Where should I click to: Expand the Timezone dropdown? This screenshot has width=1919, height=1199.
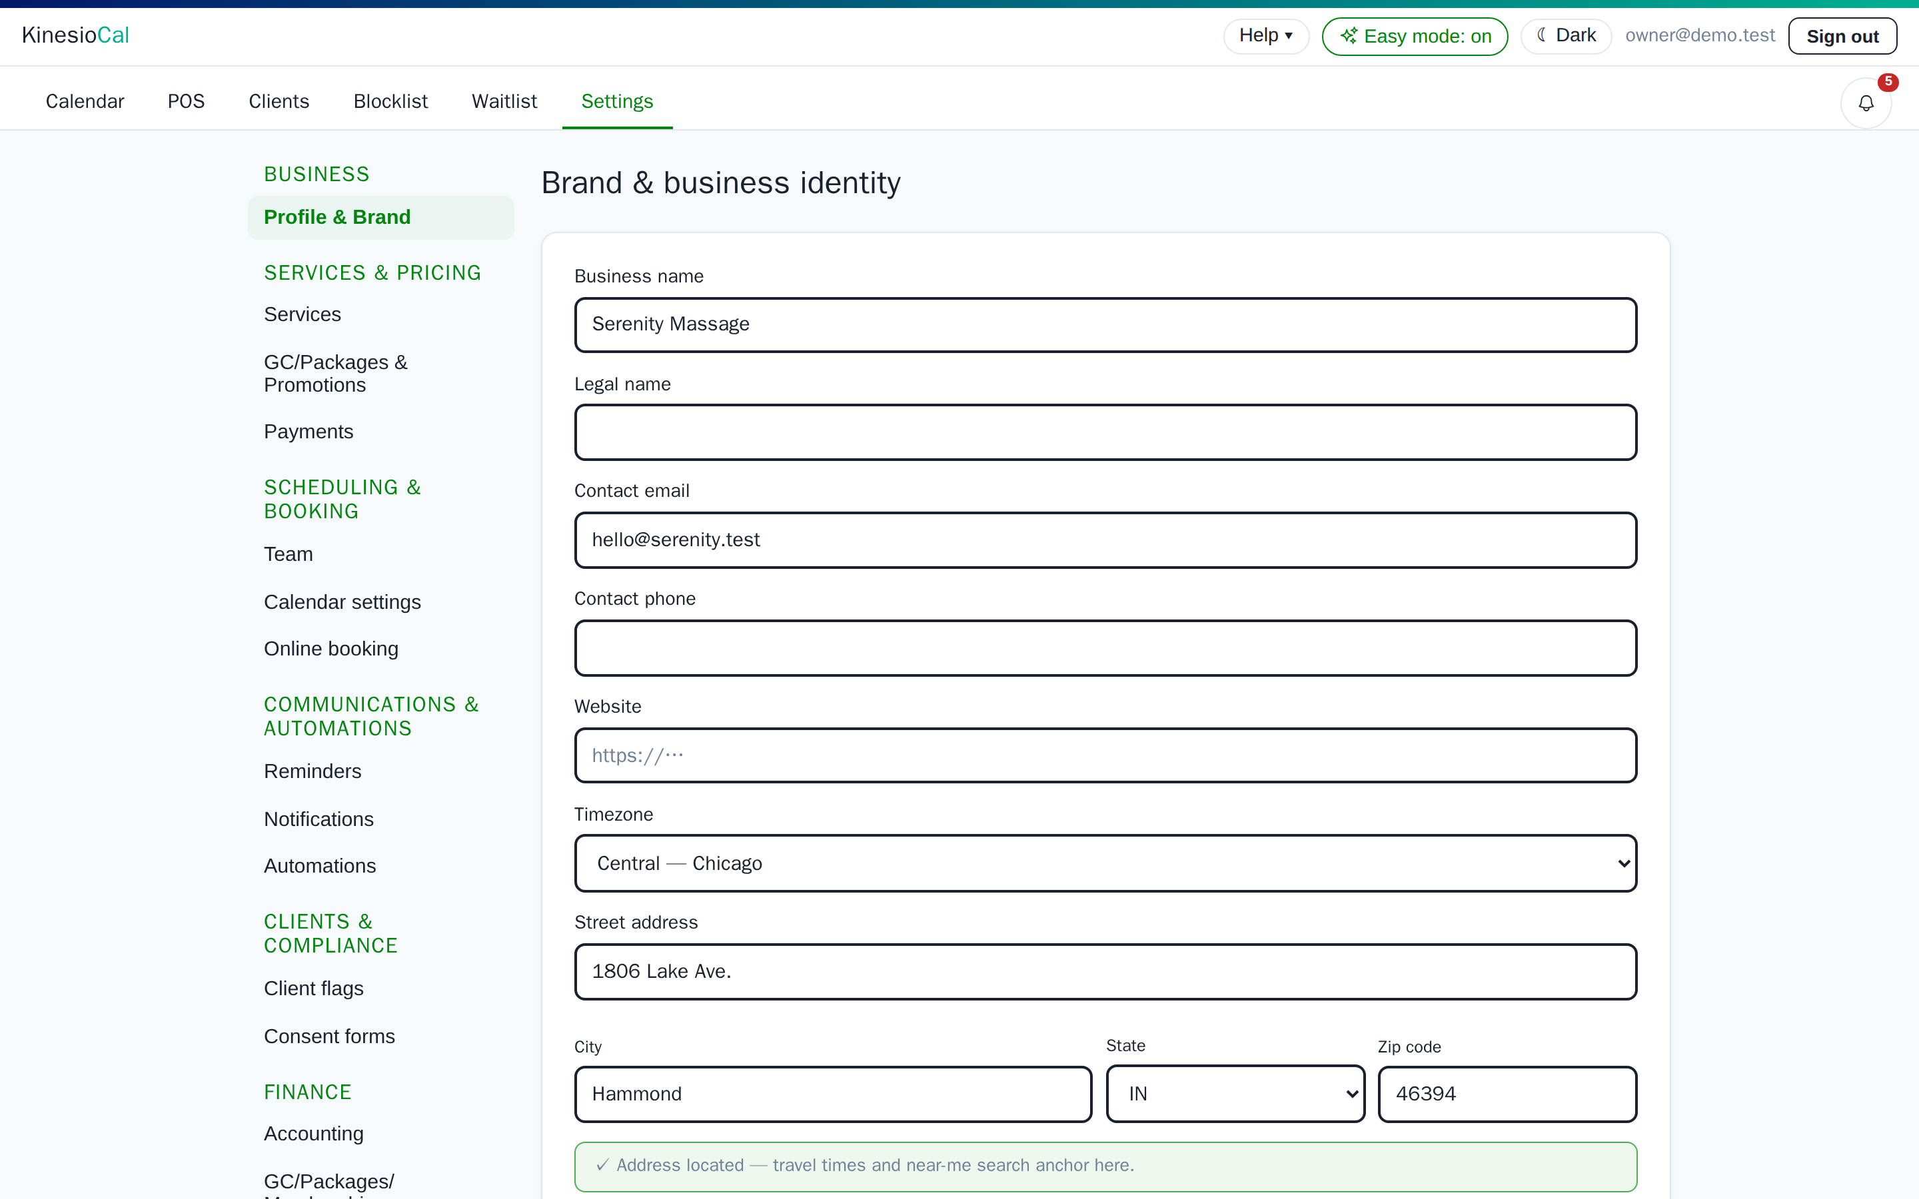click(x=1105, y=863)
